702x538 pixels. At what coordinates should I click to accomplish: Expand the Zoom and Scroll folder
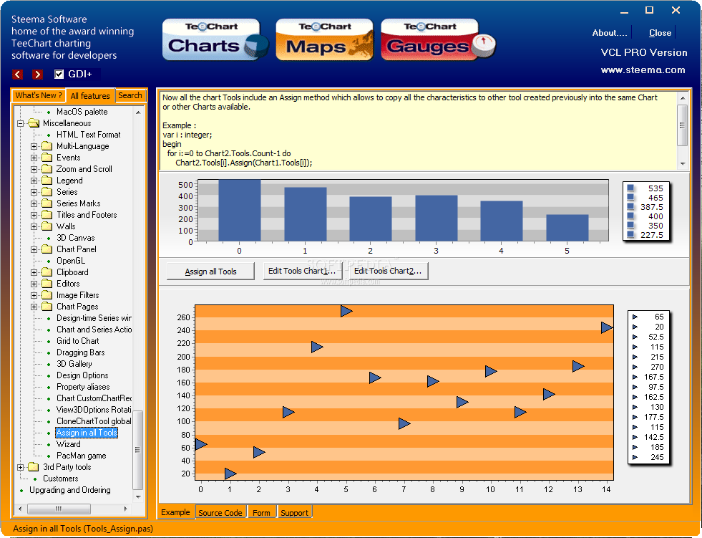click(34, 169)
